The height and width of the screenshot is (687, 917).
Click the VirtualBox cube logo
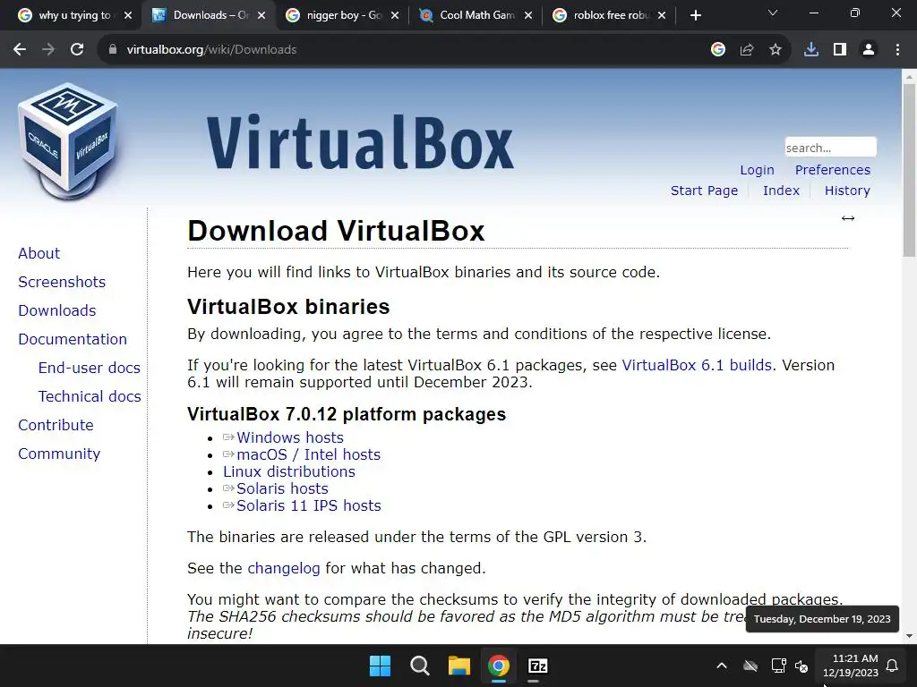coord(69,140)
